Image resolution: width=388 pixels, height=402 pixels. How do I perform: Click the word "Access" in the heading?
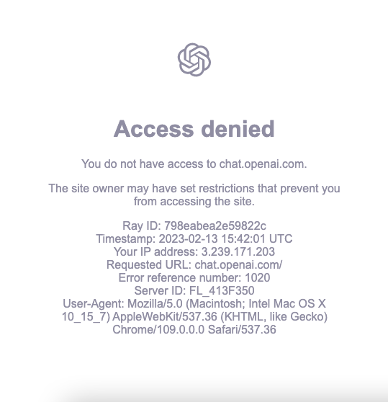[153, 129]
